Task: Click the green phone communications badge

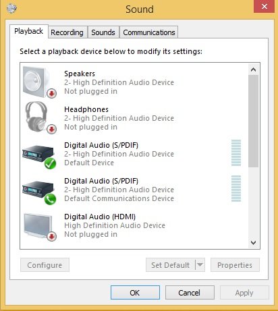Action: pos(50,199)
